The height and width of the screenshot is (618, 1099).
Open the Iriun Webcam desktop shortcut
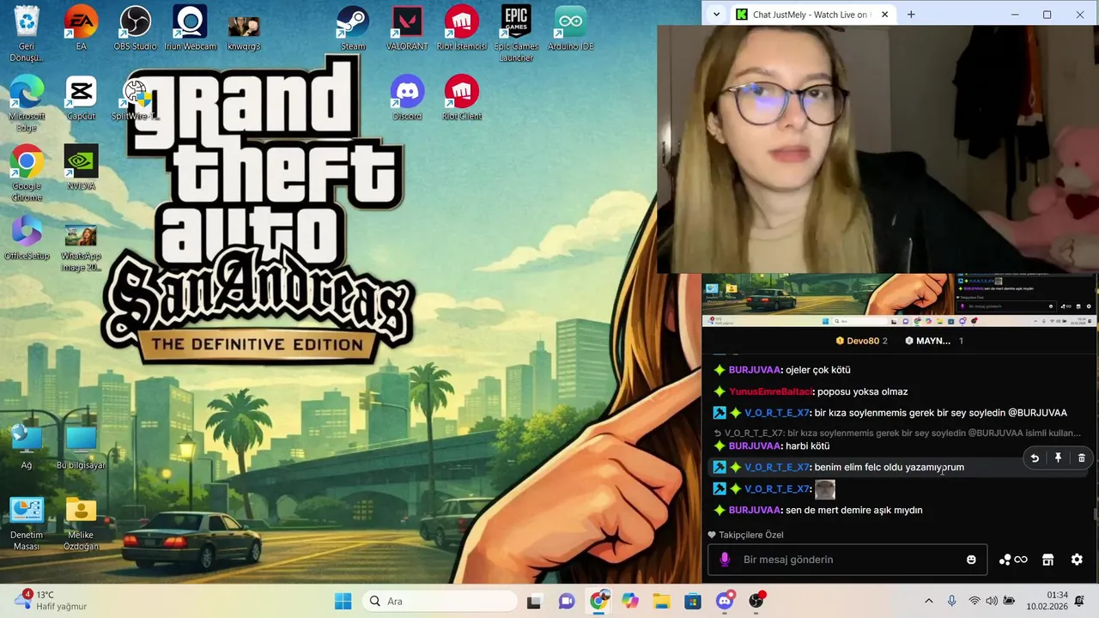pyautogui.click(x=190, y=28)
